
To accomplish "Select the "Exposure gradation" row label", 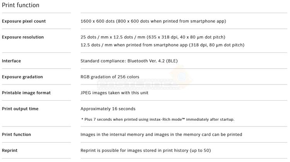I will pos(22,77).
